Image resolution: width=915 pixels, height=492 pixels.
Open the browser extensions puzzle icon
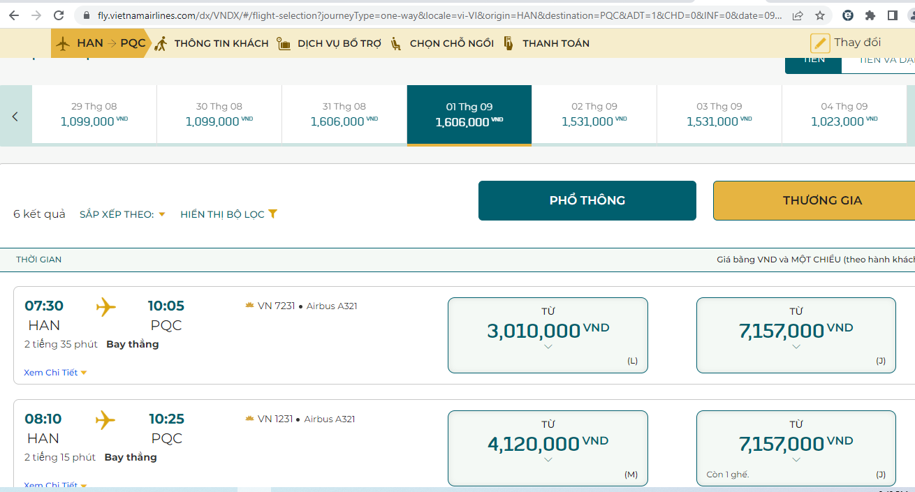870,15
